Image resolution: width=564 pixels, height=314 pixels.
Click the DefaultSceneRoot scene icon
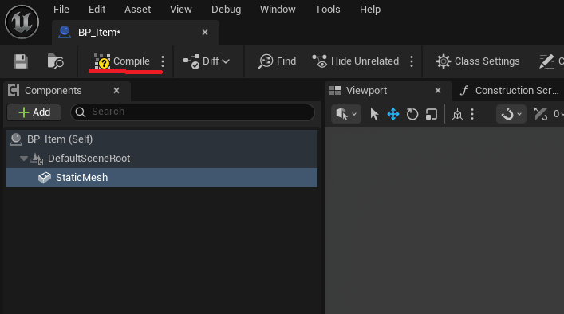point(37,159)
